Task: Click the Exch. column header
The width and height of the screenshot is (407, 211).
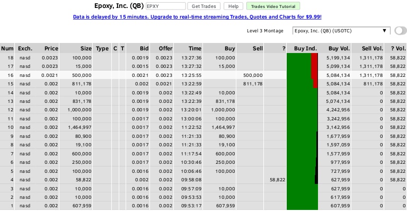Action: (x=25, y=49)
